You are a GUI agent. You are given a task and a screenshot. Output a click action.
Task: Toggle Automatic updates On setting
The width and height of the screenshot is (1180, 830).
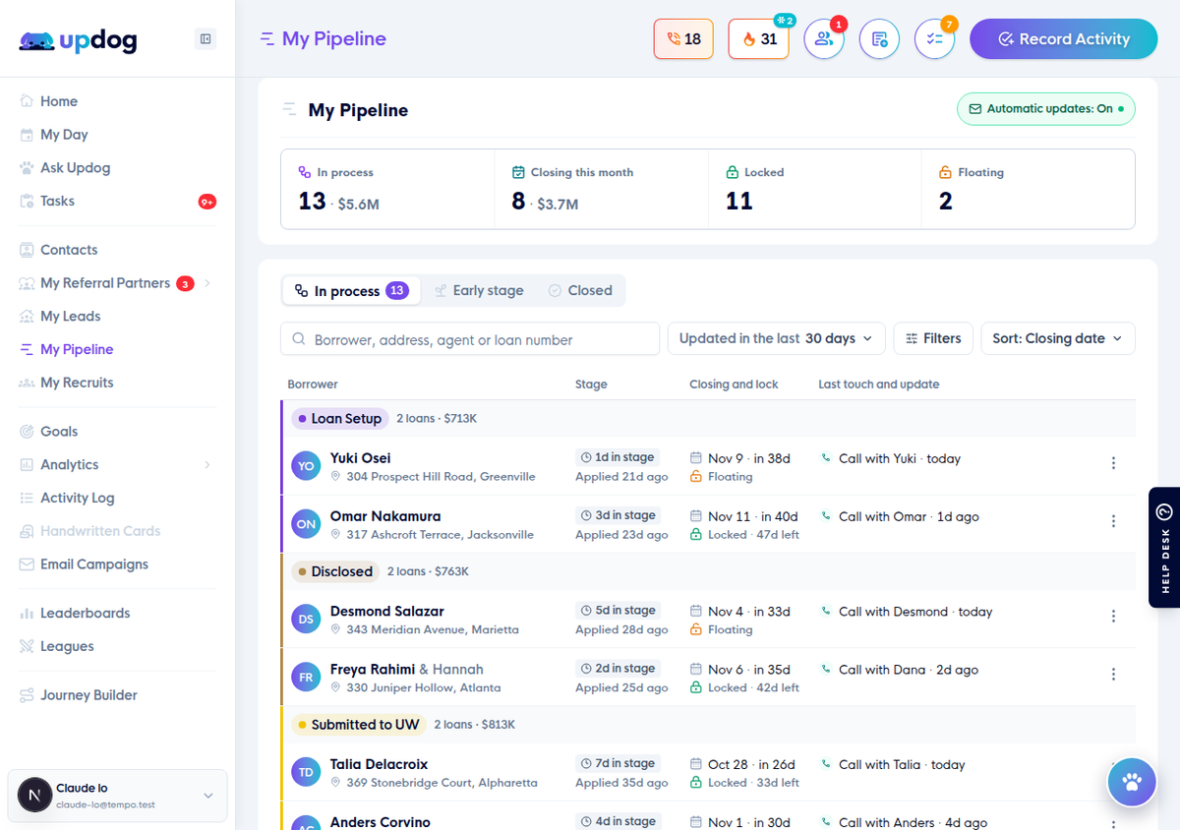(x=1046, y=109)
